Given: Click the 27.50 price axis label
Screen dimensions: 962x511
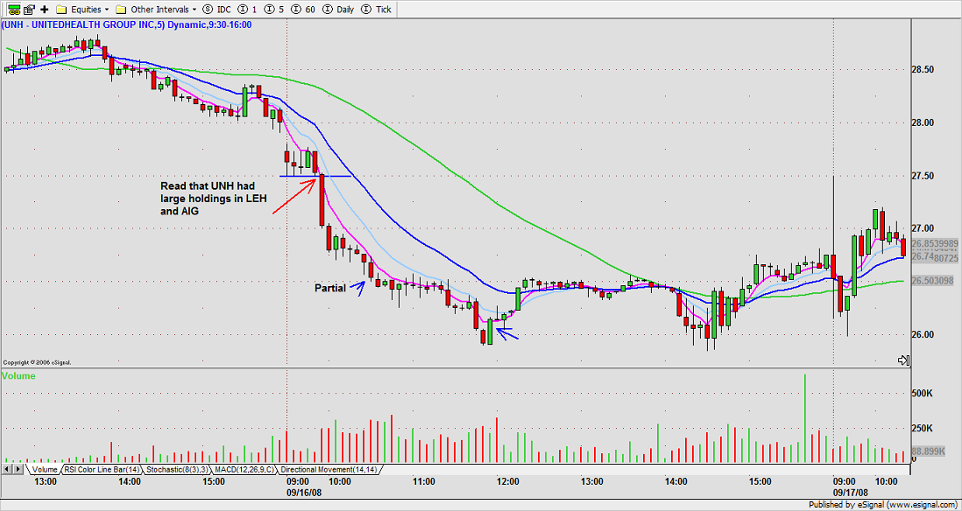Looking at the screenshot, I should pyautogui.click(x=923, y=176).
